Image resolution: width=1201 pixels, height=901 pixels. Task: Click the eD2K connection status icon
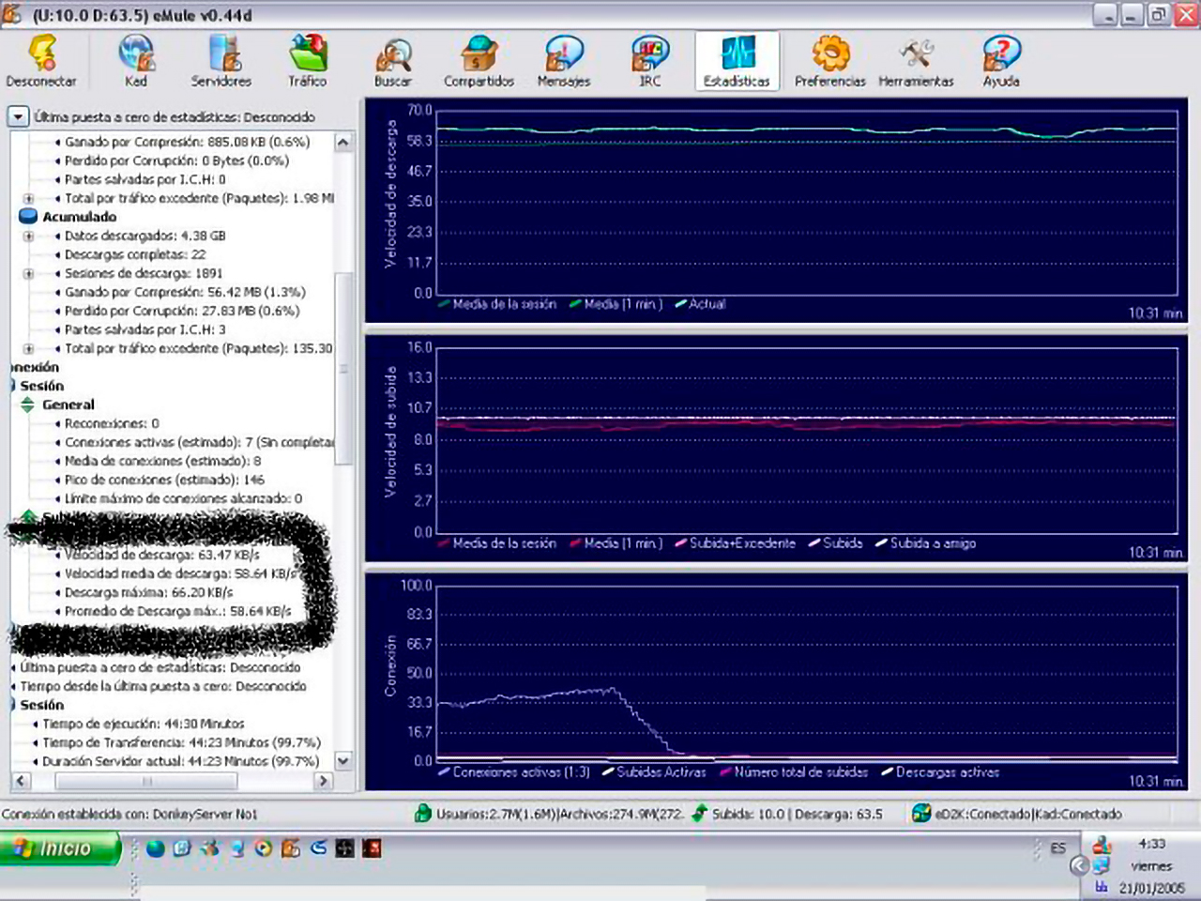point(921,814)
